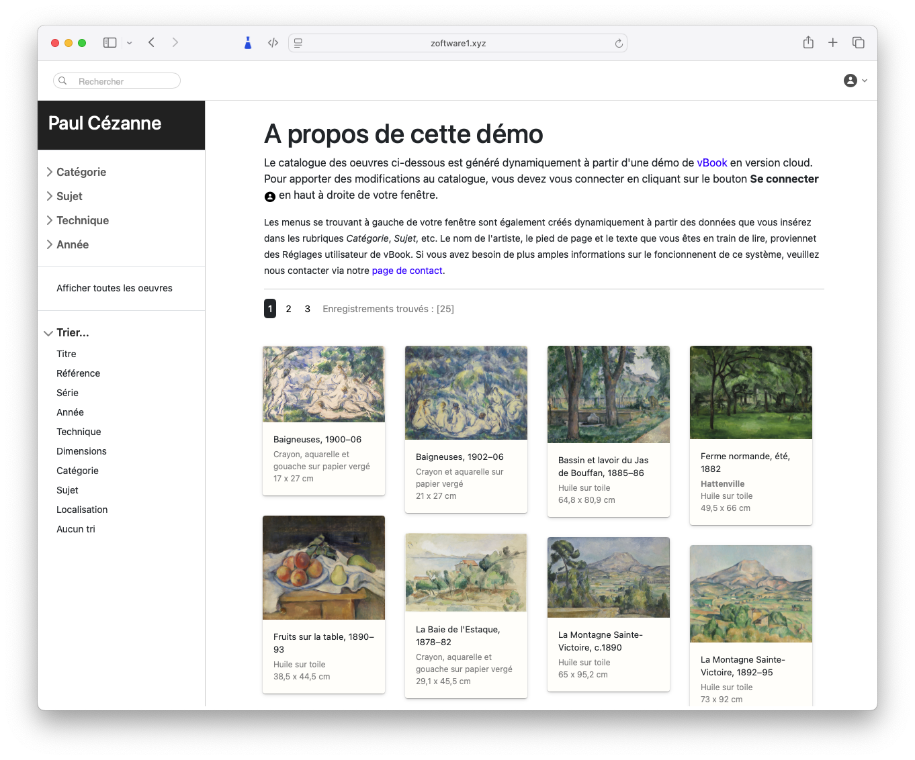
Task: Open the Baigneuses 1900–06 thumbnail
Action: 323,383
